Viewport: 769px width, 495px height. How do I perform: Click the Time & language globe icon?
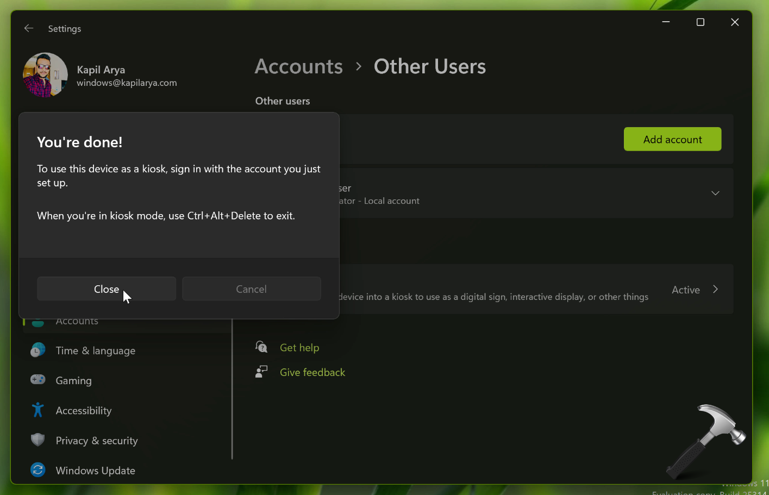[x=37, y=350]
